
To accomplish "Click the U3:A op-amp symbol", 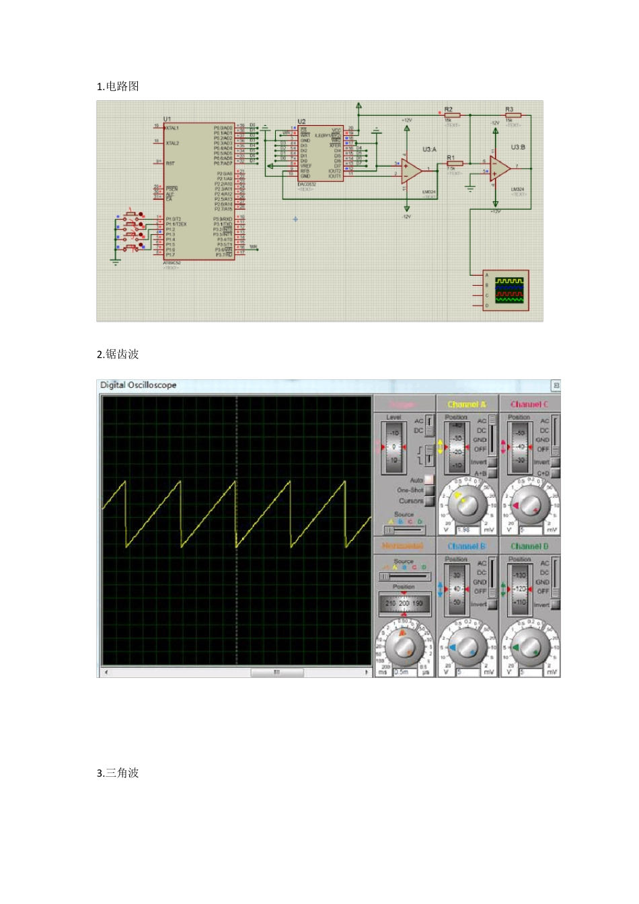I will [x=411, y=171].
